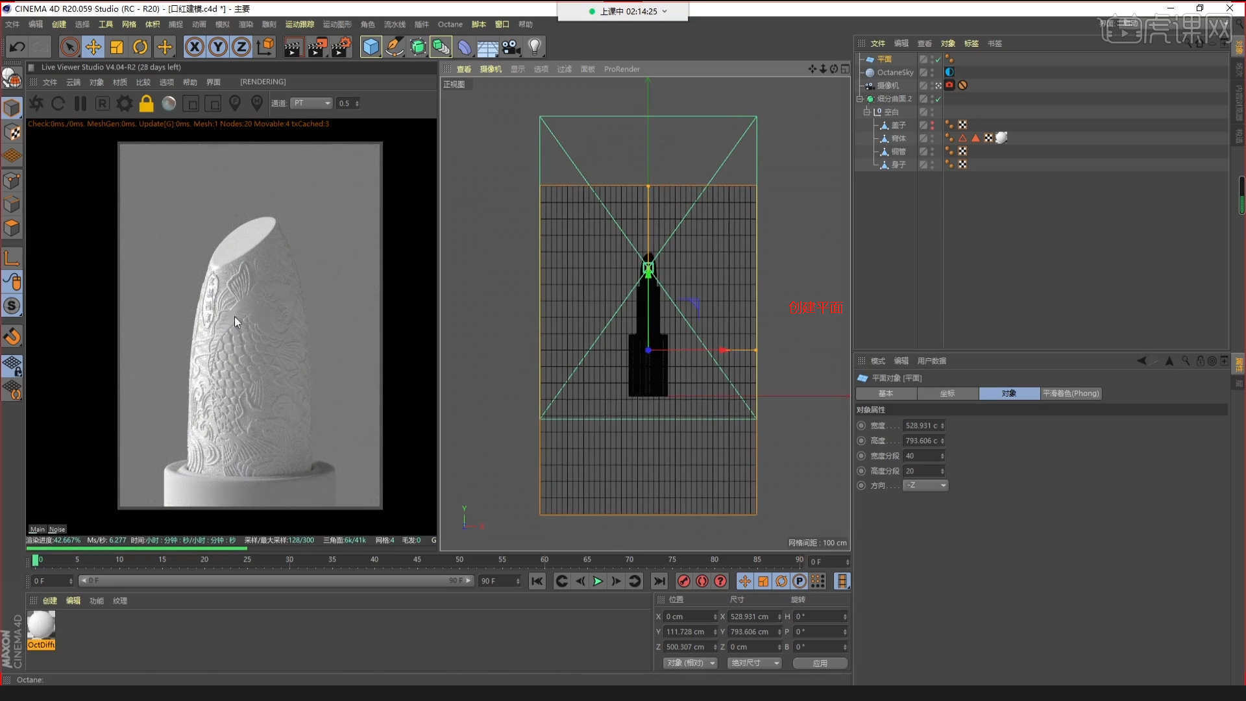
Task: Open material manager 创建 menu
Action: (x=50, y=601)
